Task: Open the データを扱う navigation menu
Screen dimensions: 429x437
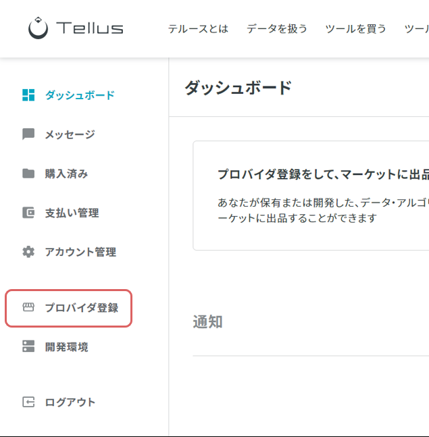Action: coord(277,29)
